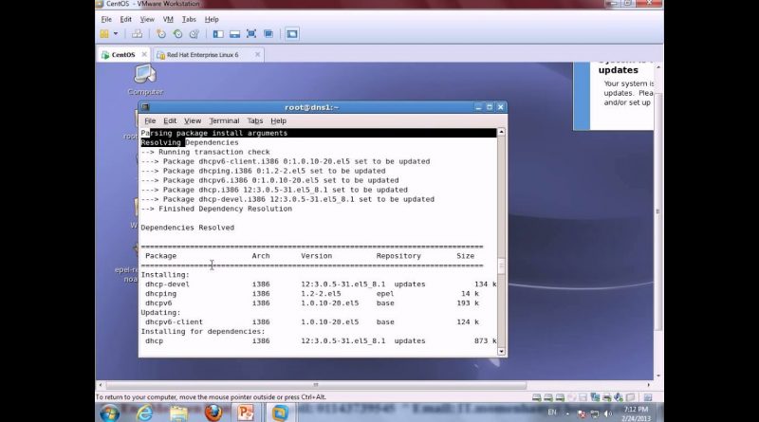Screen dimensions: 759x422
Task: Click the EN language indicator
Action: (x=552, y=413)
